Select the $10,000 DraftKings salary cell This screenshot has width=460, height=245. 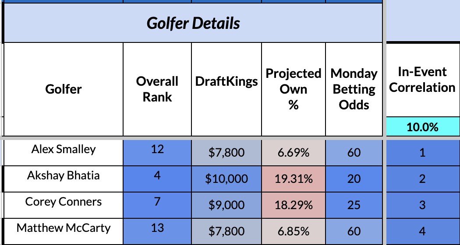point(226,179)
